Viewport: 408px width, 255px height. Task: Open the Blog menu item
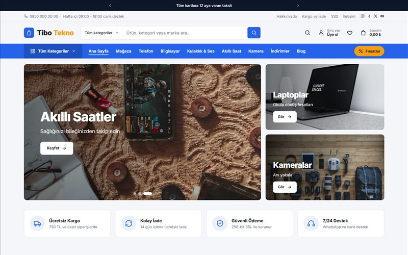pyautogui.click(x=301, y=51)
